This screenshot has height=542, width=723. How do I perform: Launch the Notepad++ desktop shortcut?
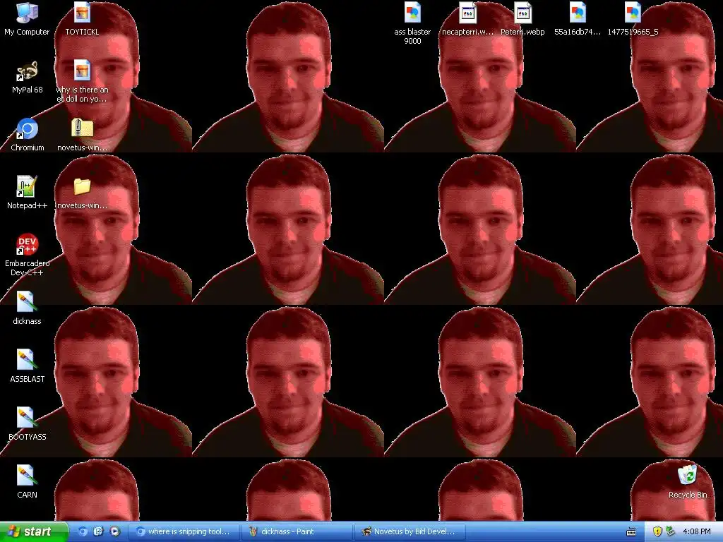27,187
